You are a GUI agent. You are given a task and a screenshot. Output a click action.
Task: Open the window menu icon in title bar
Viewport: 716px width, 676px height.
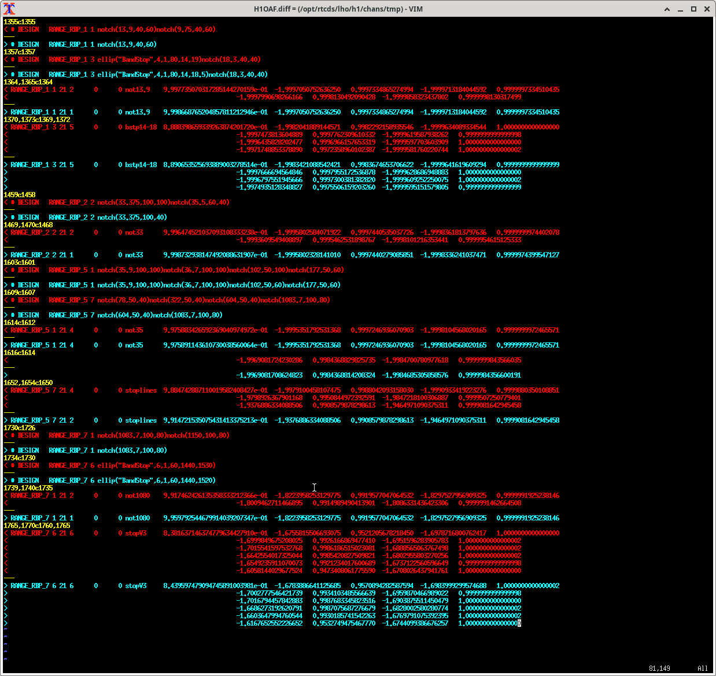click(x=9, y=9)
